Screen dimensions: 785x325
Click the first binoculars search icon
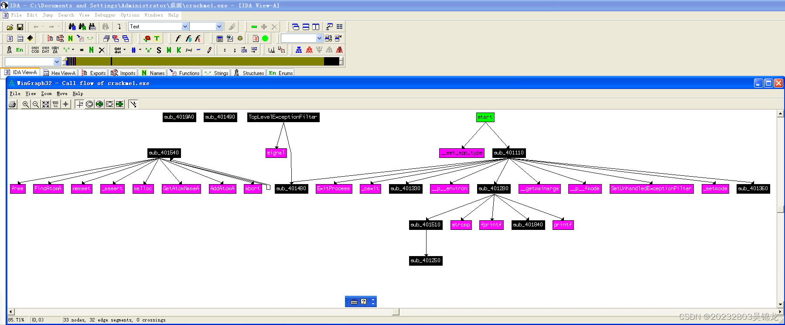[x=72, y=27]
